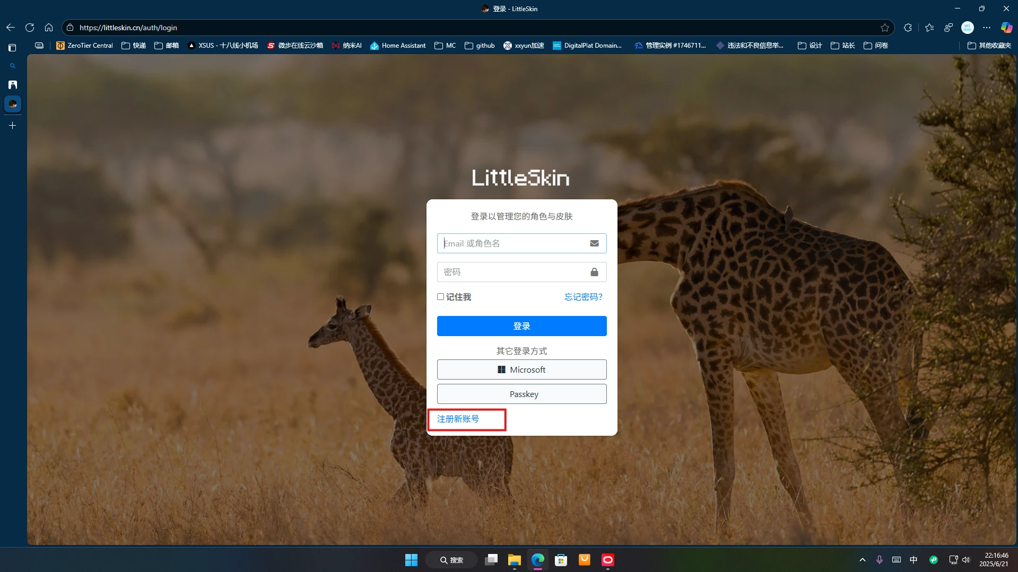The height and width of the screenshot is (572, 1018).
Task: Open the favorites list
Action: point(929,28)
